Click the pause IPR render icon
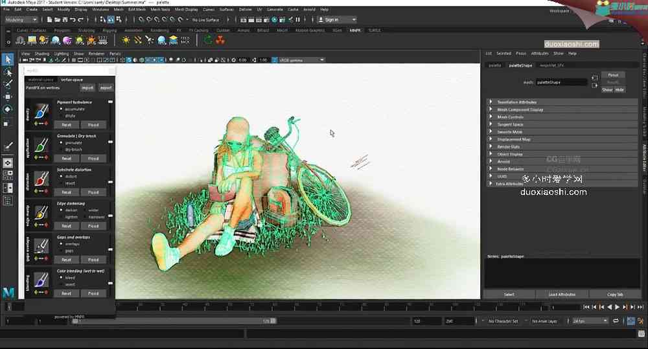The height and width of the screenshot is (349, 648). 297,19
